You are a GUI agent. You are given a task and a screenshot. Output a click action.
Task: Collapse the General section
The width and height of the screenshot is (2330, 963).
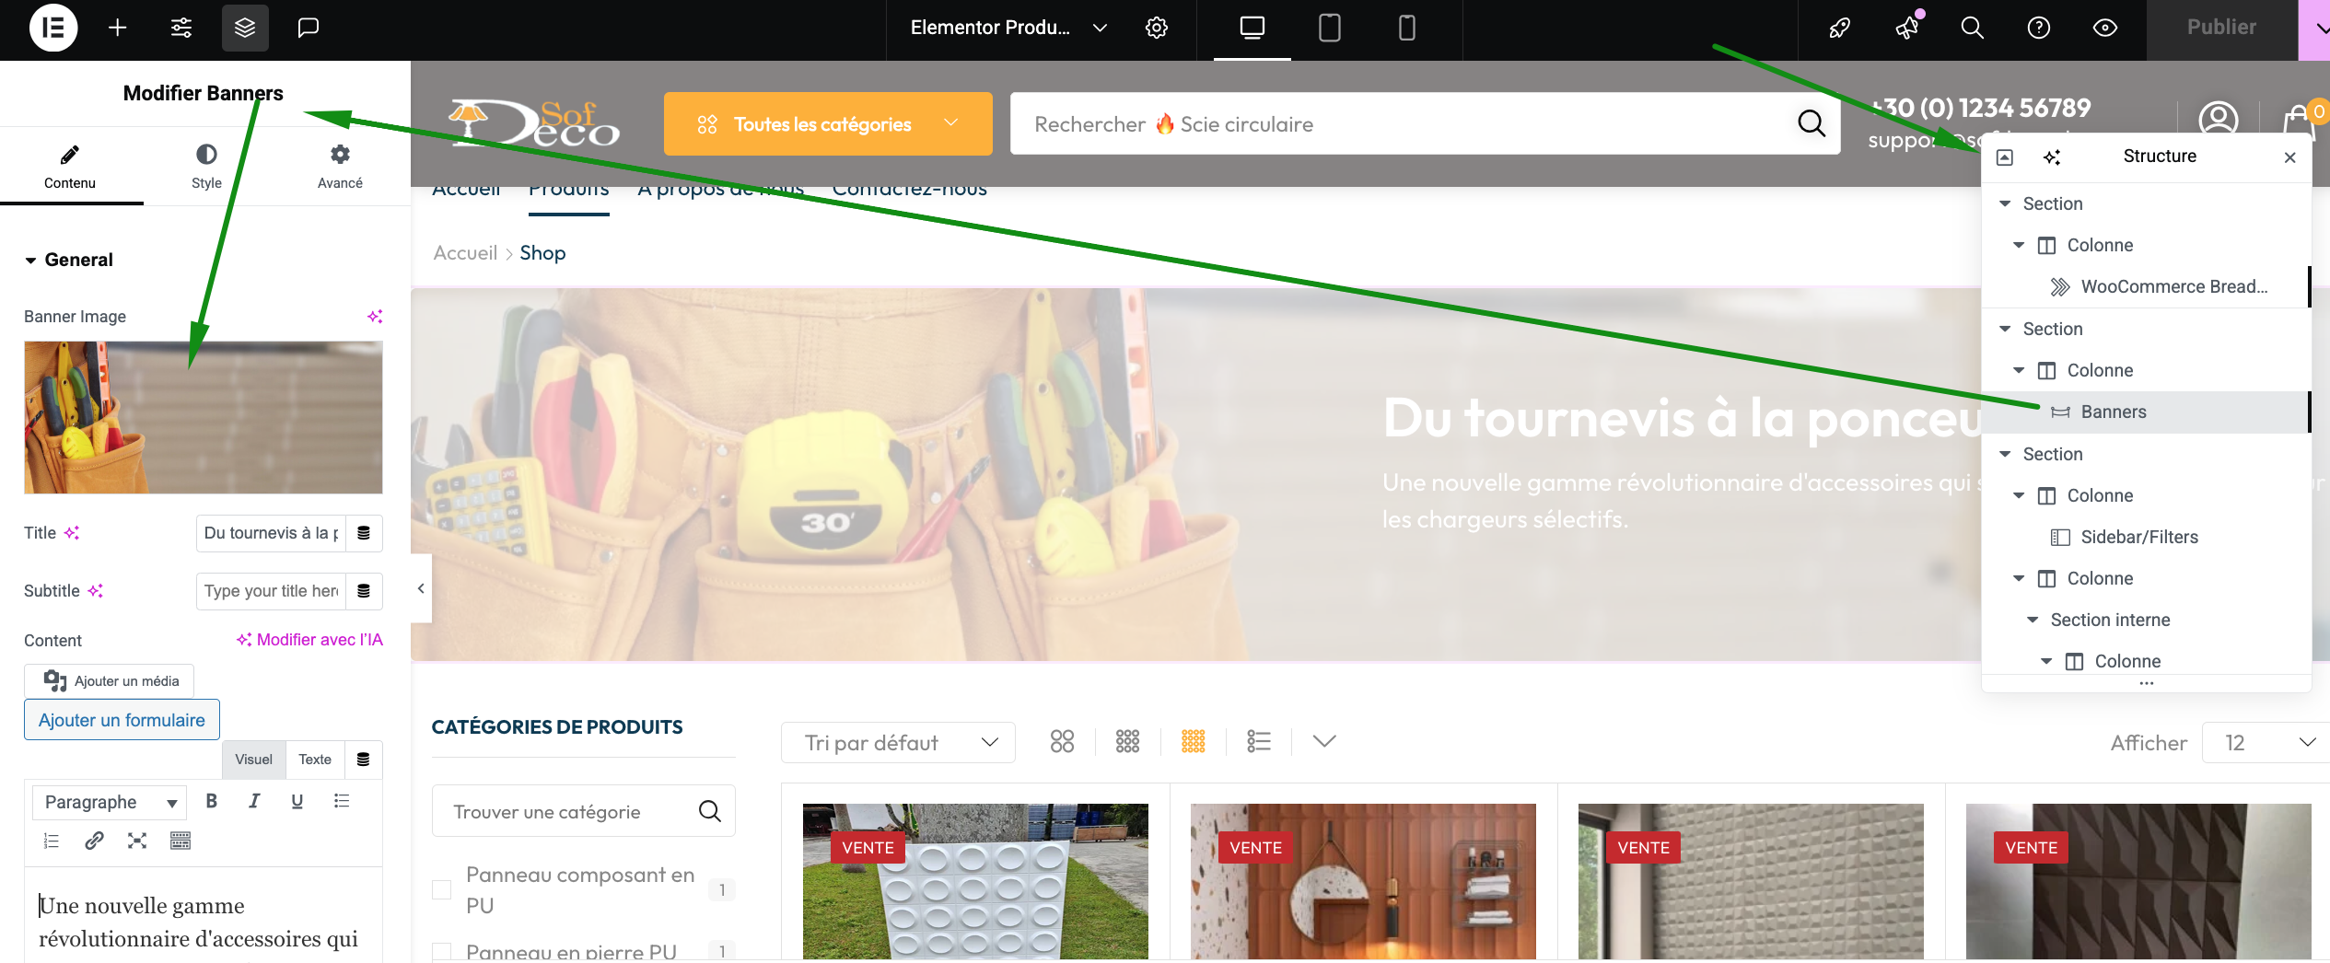pos(69,260)
